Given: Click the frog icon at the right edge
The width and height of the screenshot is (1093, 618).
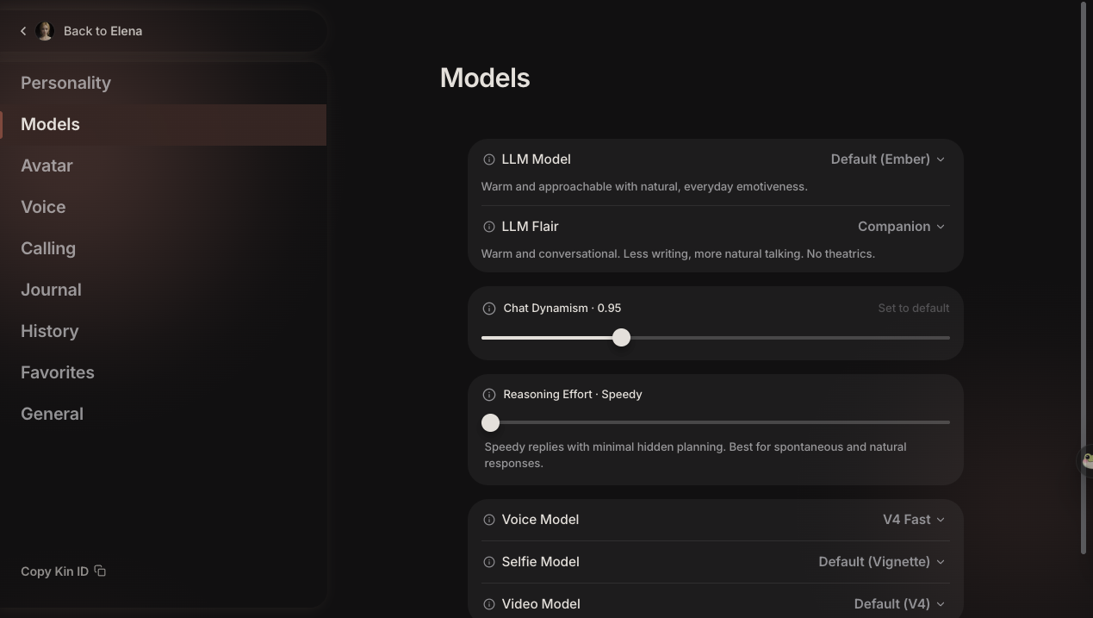Looking at the screenshot, I should 1087,461.
